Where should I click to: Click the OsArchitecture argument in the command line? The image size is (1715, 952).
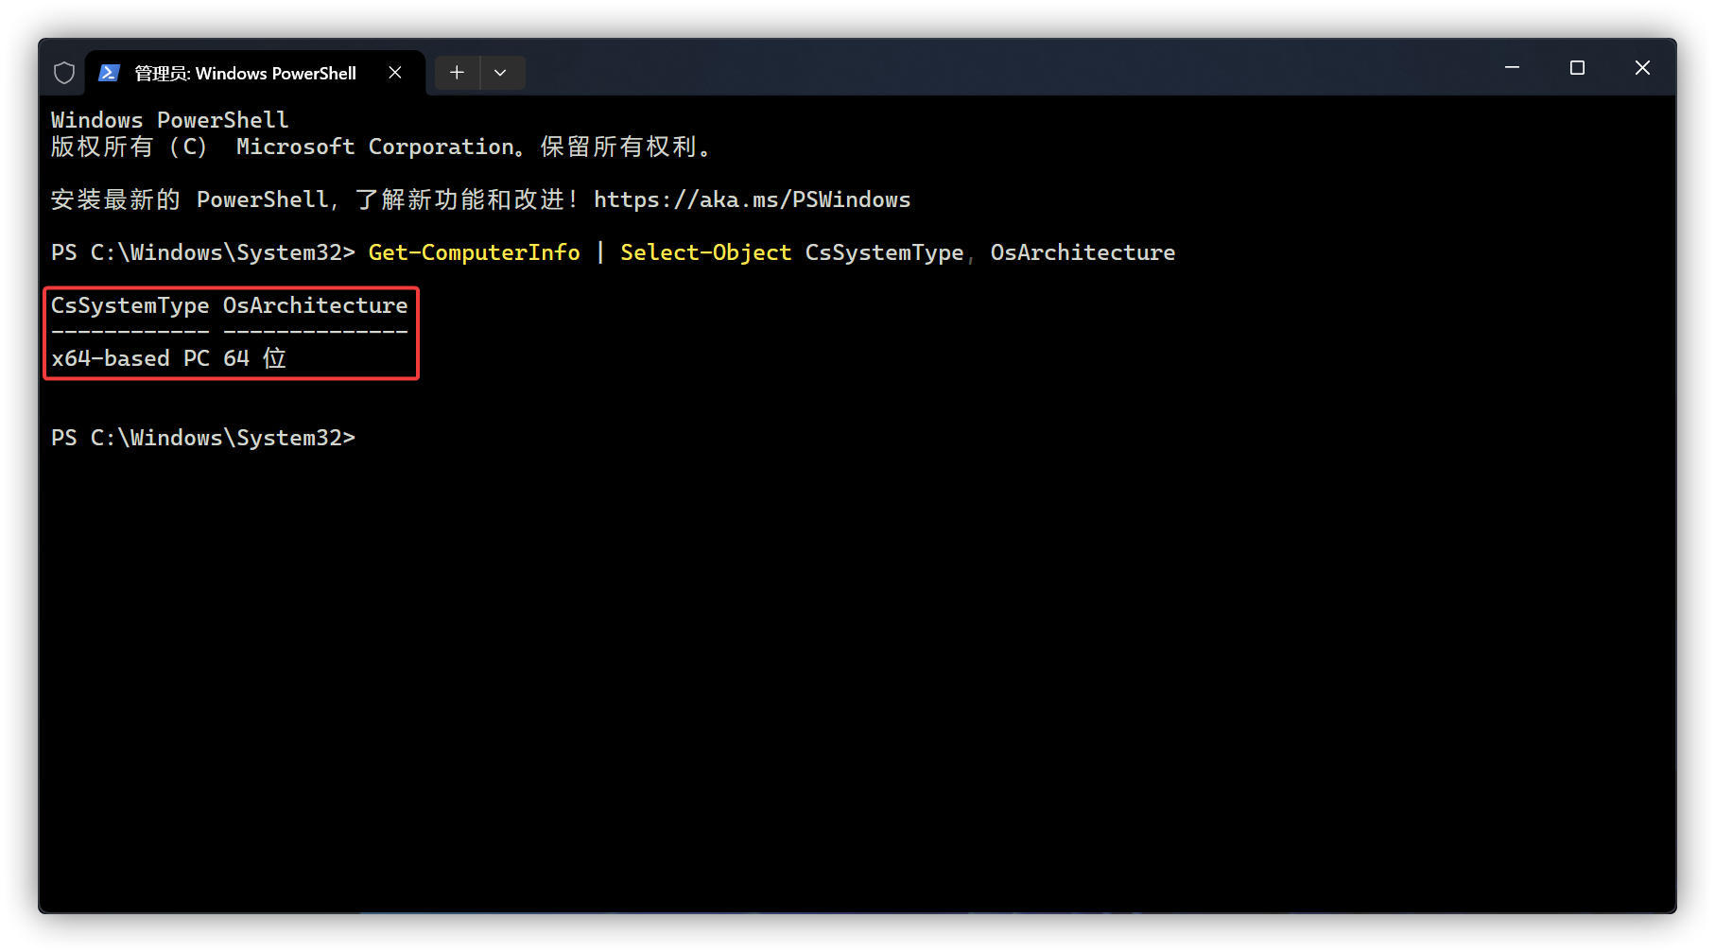coord(1083,252)
